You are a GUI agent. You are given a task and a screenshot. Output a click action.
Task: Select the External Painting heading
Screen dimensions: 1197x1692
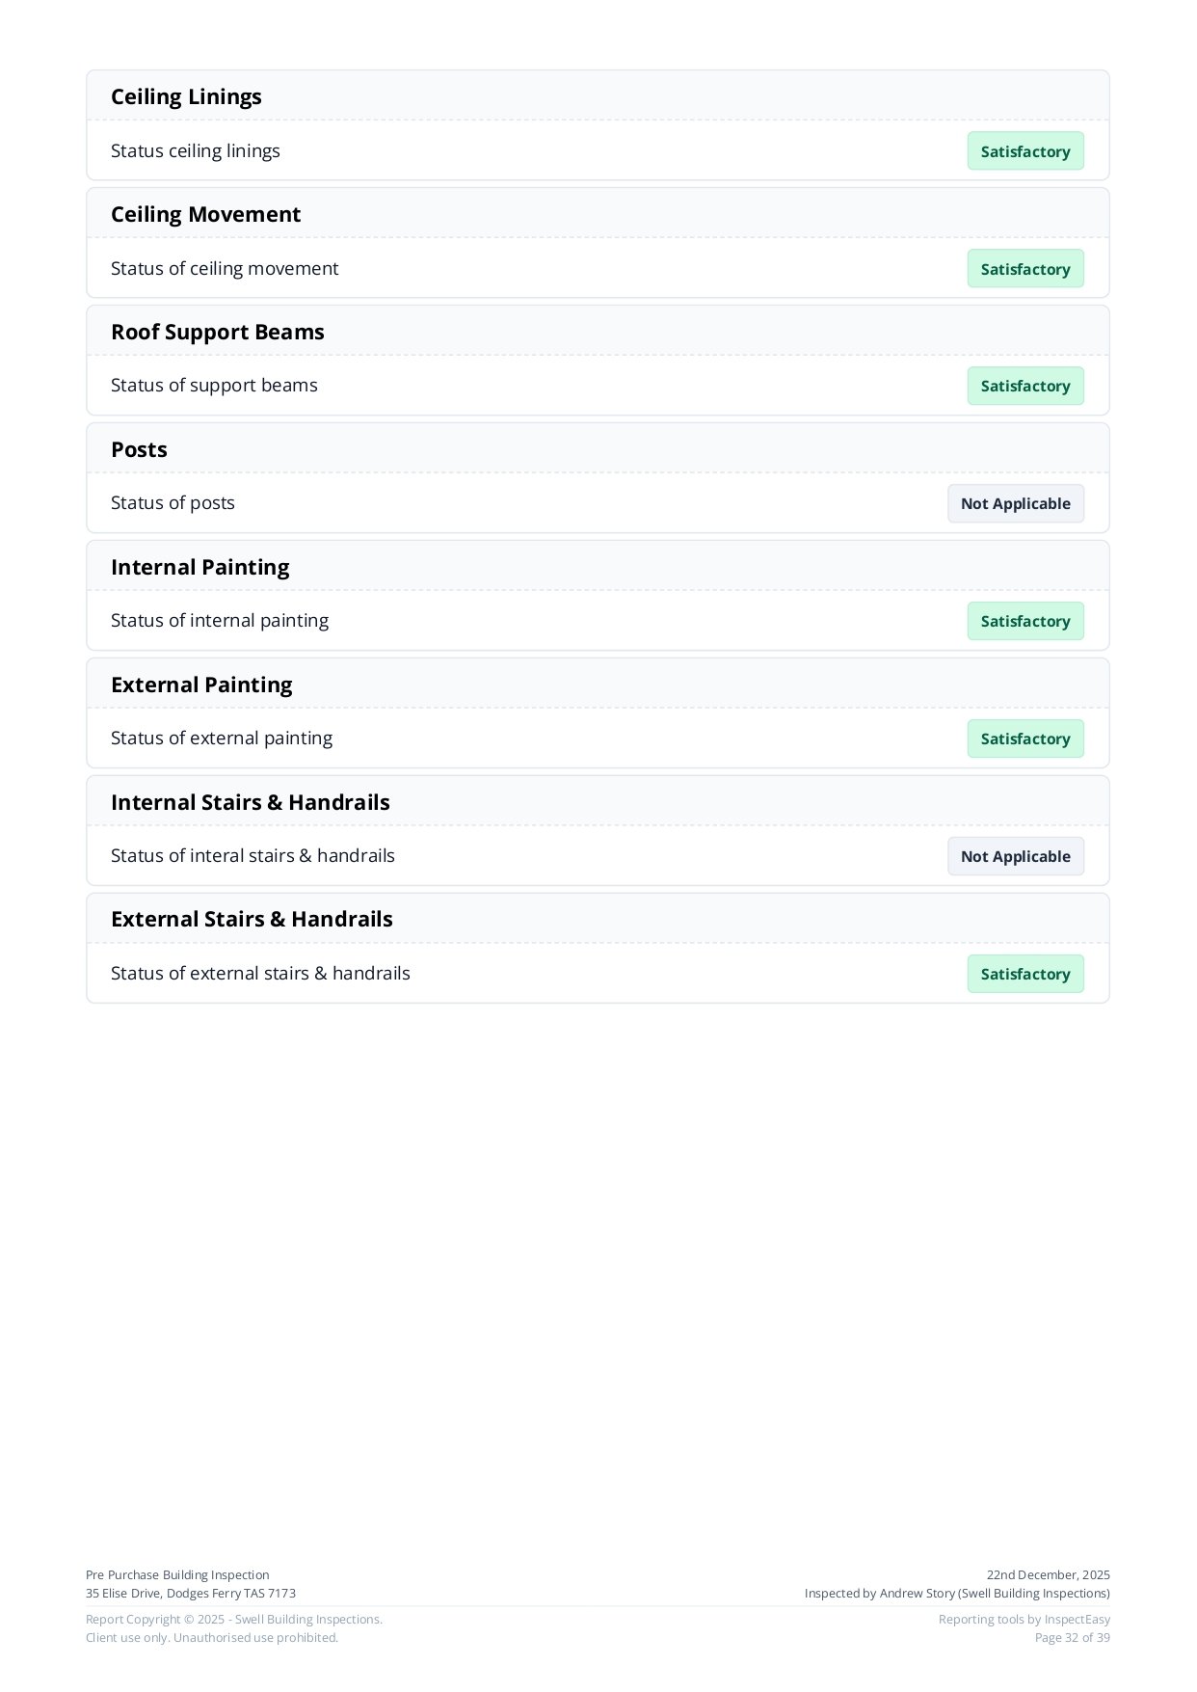pyautogui.click(x=201, y=685)
